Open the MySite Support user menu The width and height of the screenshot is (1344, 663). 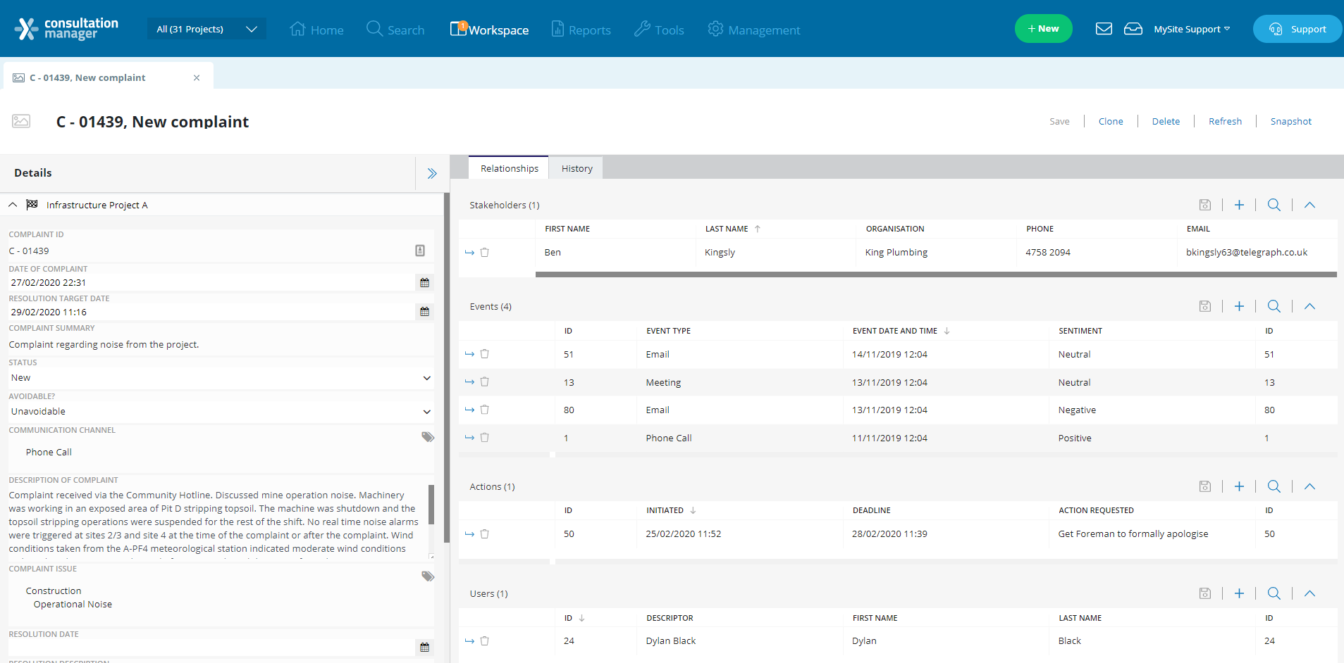point(1192,29)
